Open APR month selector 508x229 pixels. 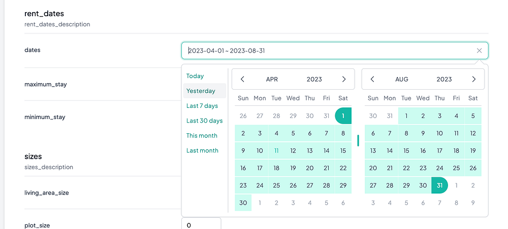point(272,79)
